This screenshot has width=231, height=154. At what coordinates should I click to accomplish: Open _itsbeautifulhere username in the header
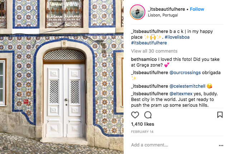coord(166,9)
